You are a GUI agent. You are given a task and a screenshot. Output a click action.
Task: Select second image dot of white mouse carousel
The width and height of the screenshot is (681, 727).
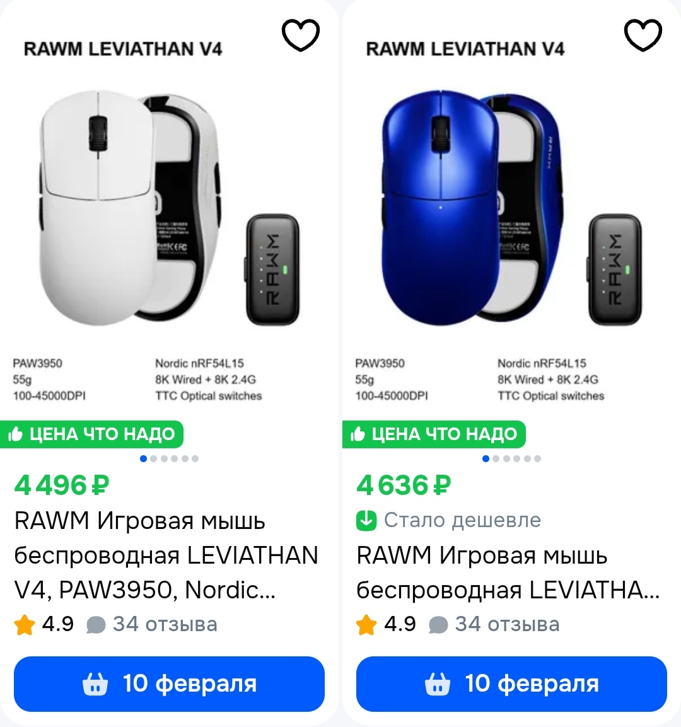[x=153, y=458]
